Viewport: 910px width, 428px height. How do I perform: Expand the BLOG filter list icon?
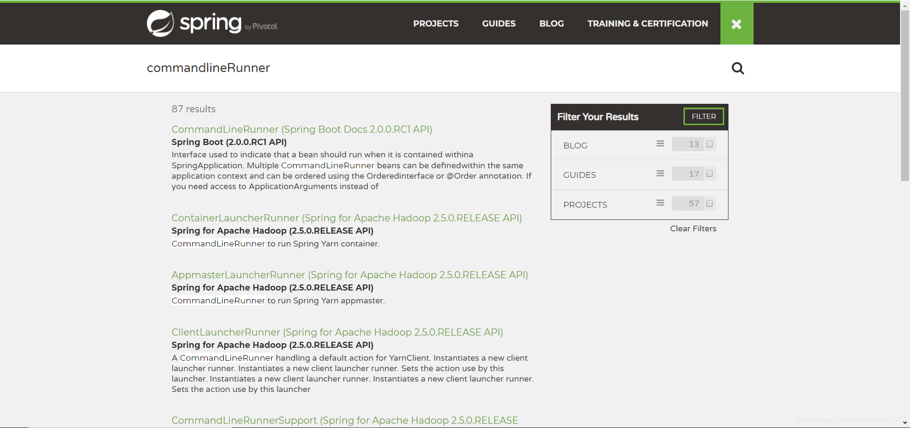[660, 144]
